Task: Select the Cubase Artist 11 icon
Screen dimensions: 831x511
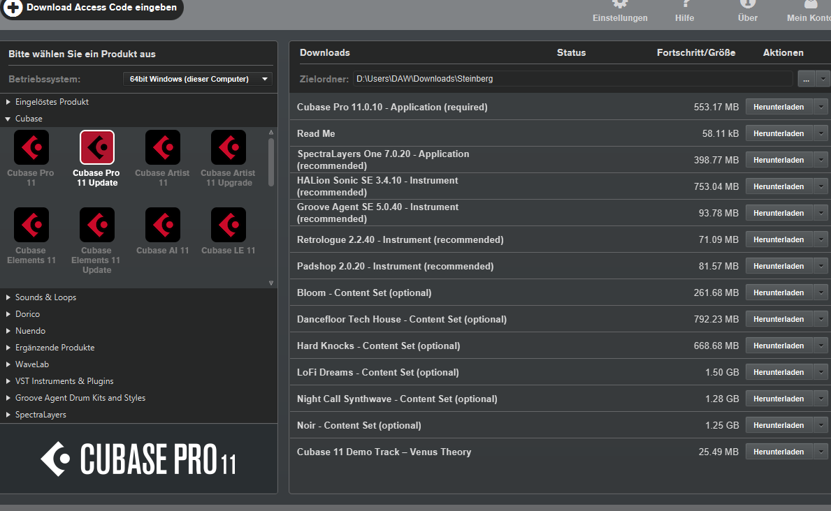Action: click(162, 147)
